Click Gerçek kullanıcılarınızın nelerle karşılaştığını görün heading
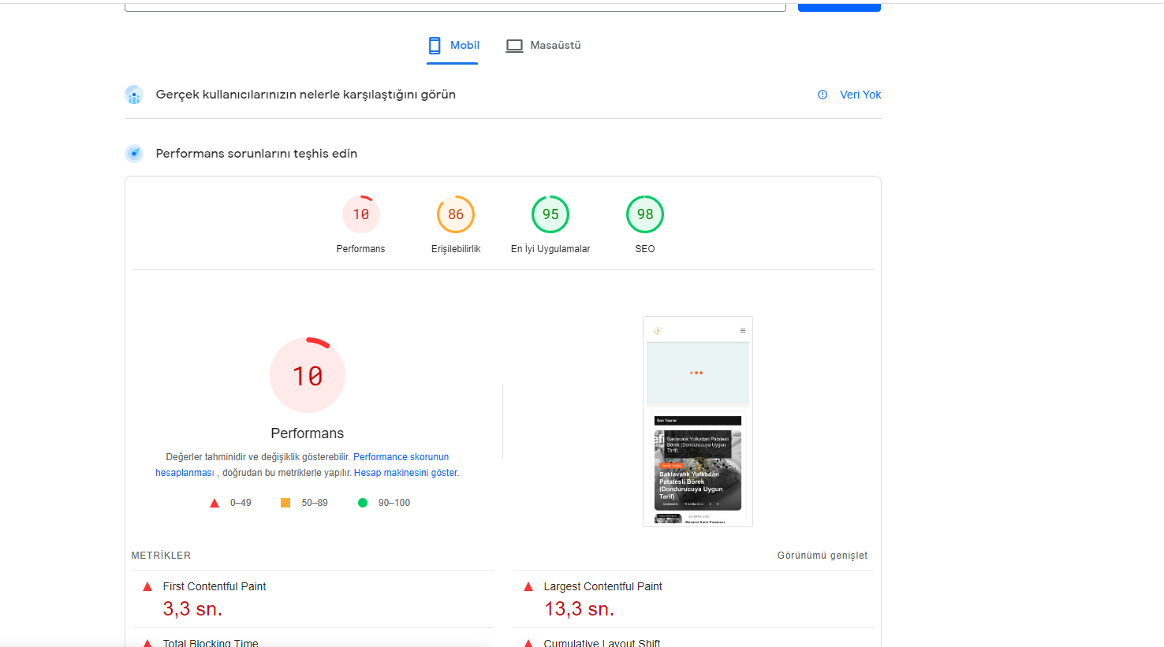Image resolution: width=1164 pixels, height=647 pixels. [x=306, y=95]
